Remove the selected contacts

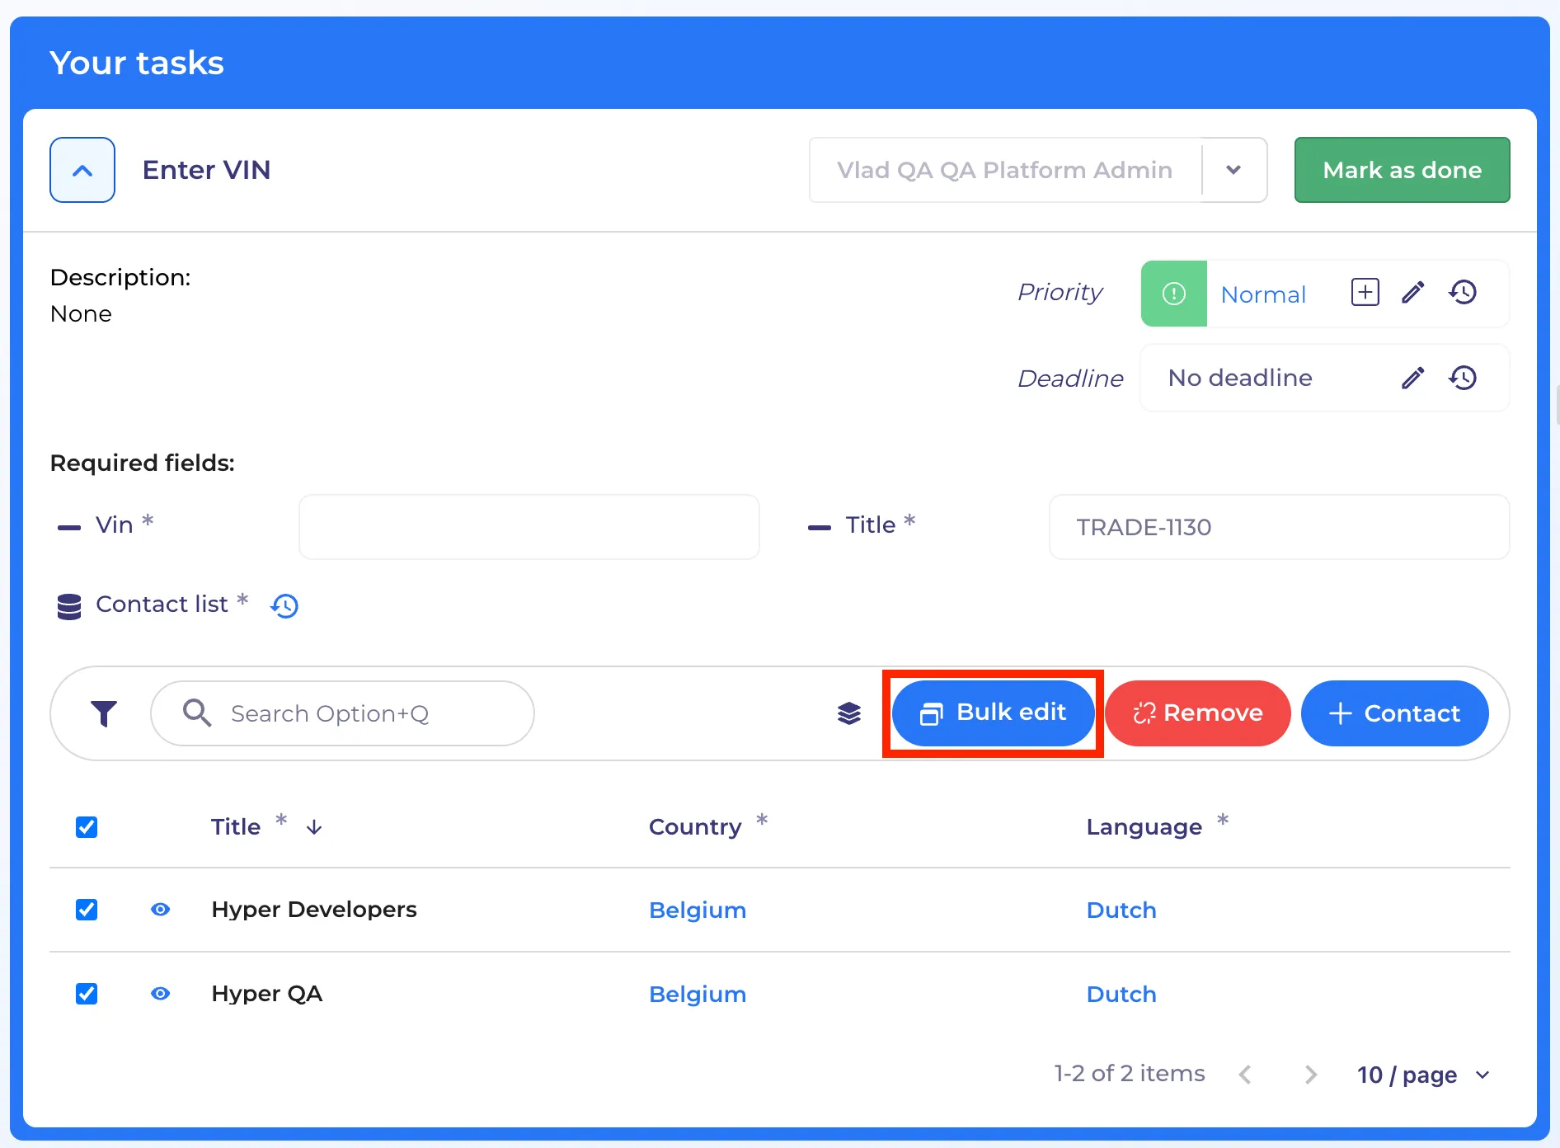click(x=1197, y=713)
